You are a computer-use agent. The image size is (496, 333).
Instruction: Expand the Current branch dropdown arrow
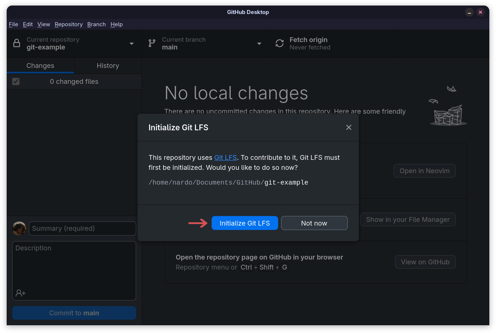(x=259, y=44)
